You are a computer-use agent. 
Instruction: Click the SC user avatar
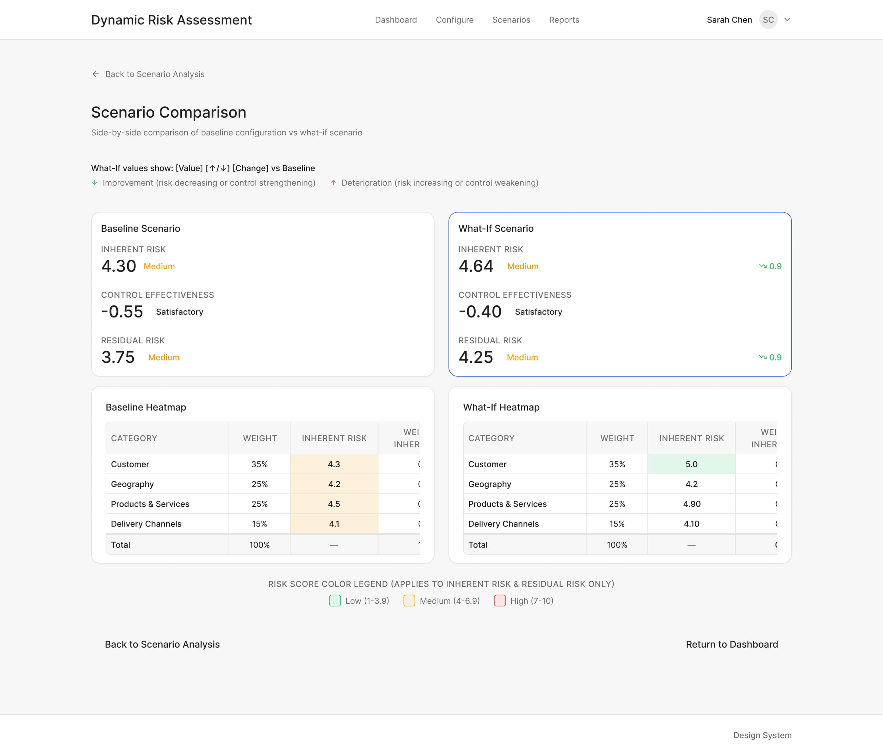click(x=768, y=20)
